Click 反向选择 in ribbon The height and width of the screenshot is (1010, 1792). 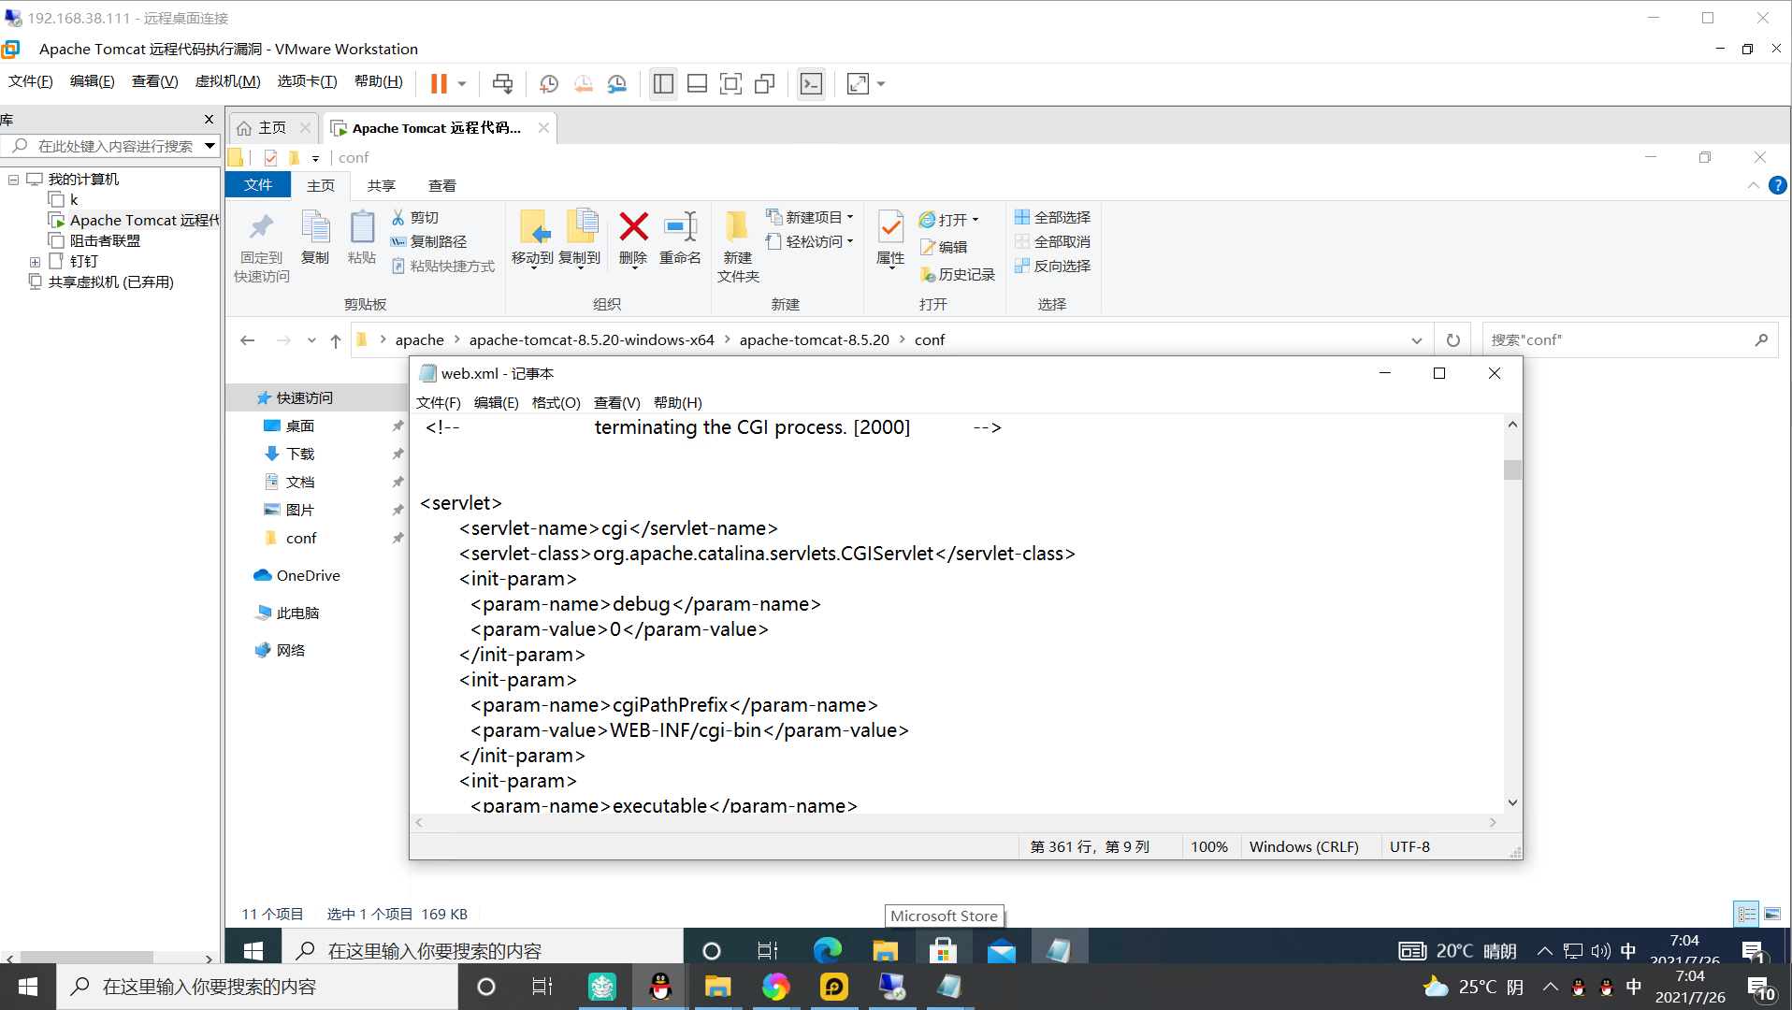[1052, 266]
